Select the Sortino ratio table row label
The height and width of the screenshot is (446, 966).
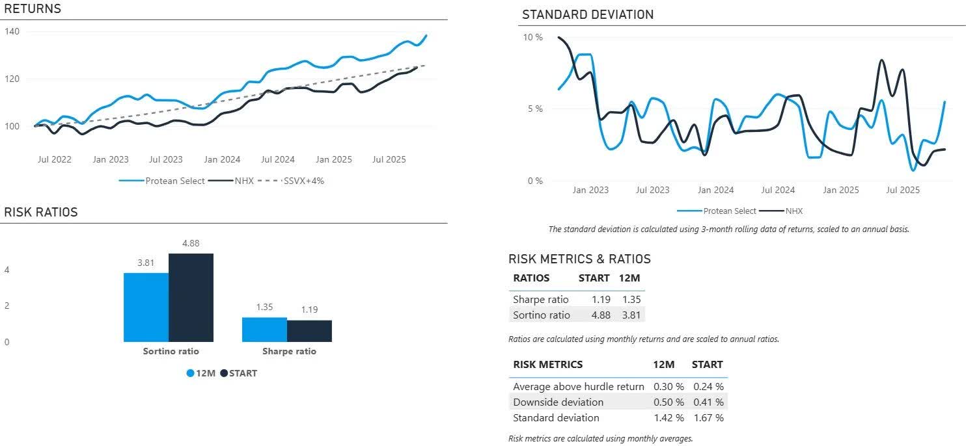[541, 315]
